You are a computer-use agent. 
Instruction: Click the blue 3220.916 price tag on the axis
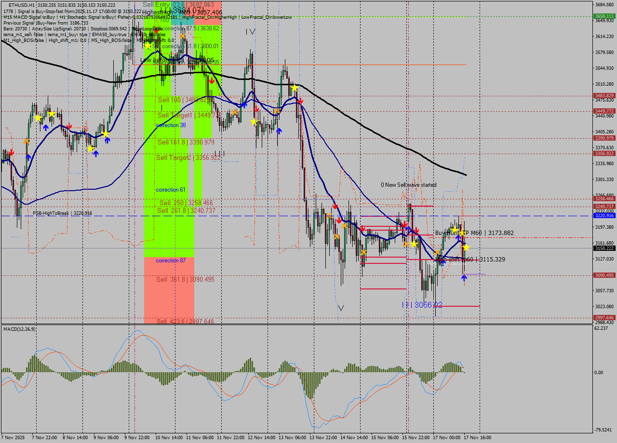pyautogui.click(x=604, y=216)
